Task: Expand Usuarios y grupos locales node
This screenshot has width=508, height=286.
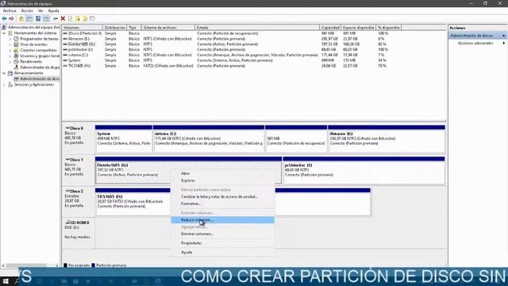Action: [x=10, y=56]
